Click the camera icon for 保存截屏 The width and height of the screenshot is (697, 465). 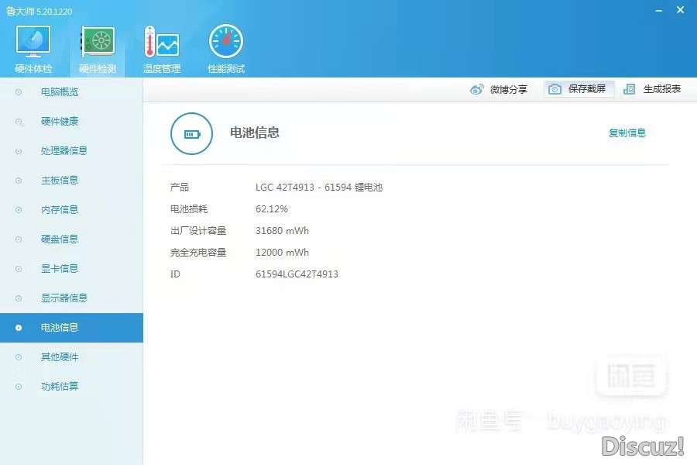(555, 89)
